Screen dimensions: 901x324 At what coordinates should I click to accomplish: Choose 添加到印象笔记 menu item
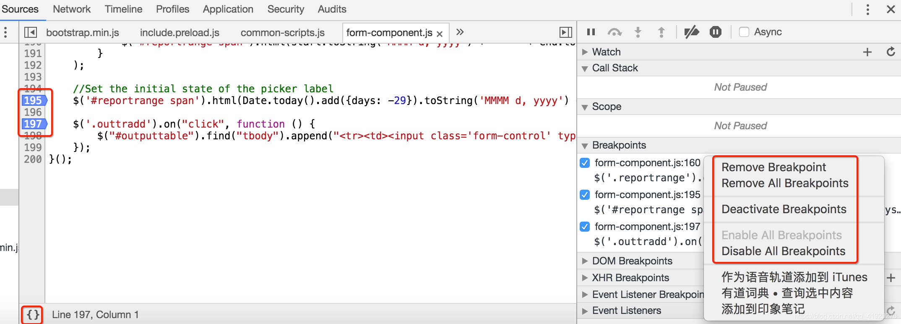763,309
